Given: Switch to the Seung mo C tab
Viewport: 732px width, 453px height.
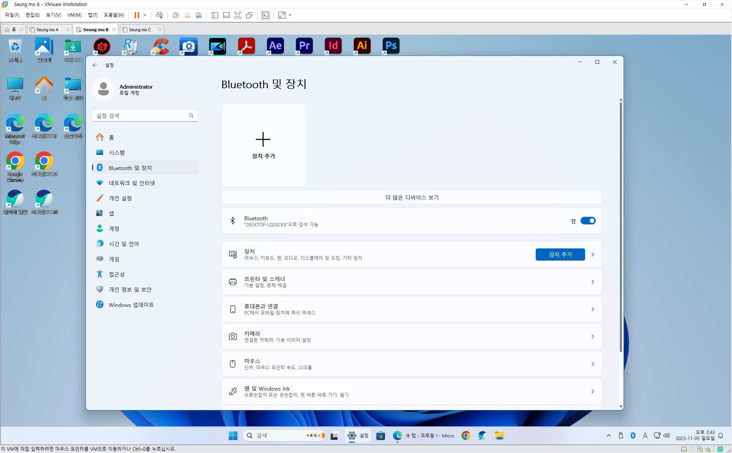Looking at the screenshot, I should 140,30.
